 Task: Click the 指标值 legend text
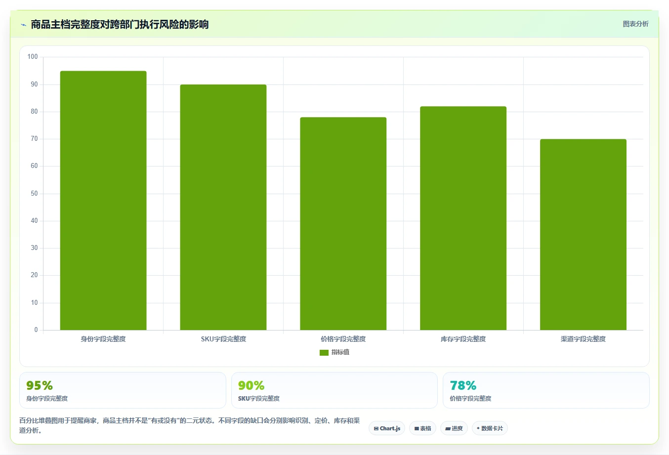click(x=340, y=352)
